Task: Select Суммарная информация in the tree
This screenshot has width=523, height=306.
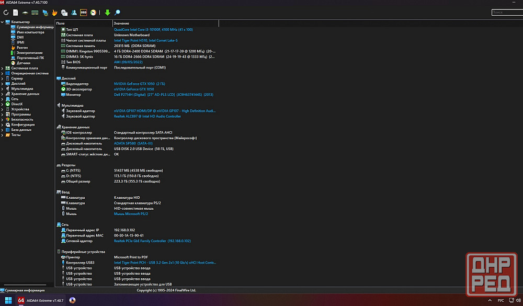Action: [35, 27]
